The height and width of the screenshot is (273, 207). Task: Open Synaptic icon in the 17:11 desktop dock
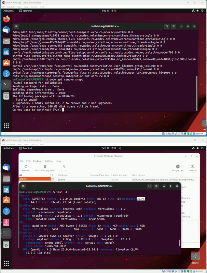point(6,222)
